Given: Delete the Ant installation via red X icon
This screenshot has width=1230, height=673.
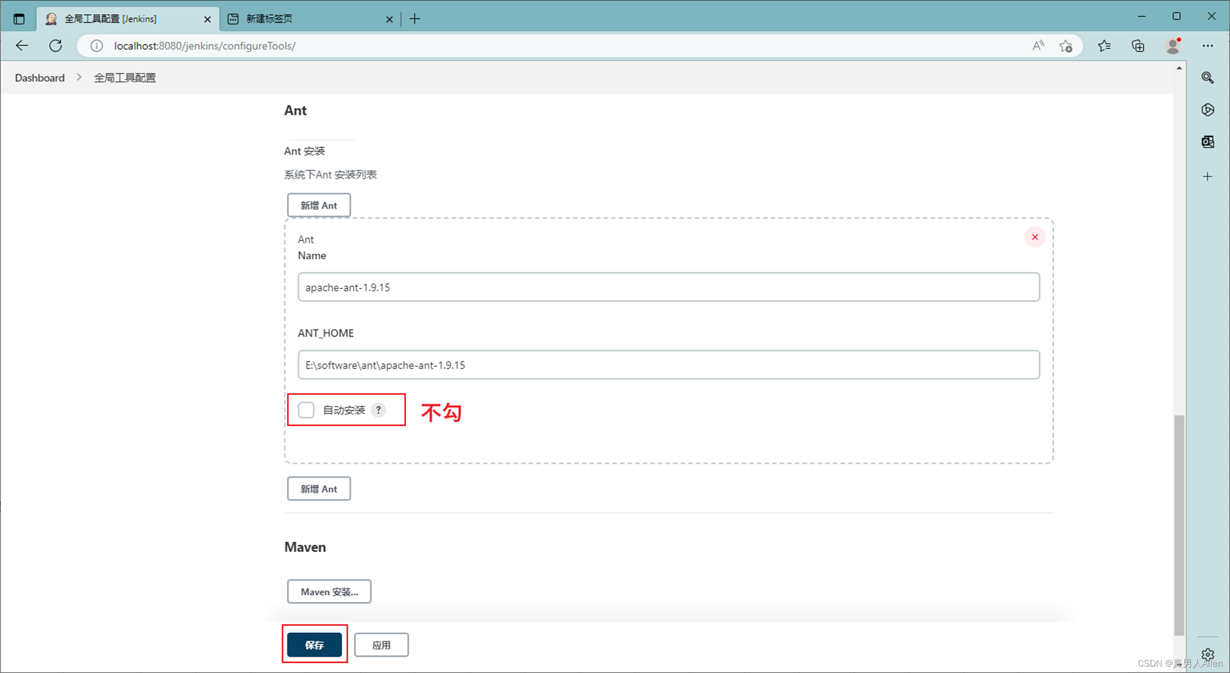Looking at the screenshot, I should click(1035, 237).
